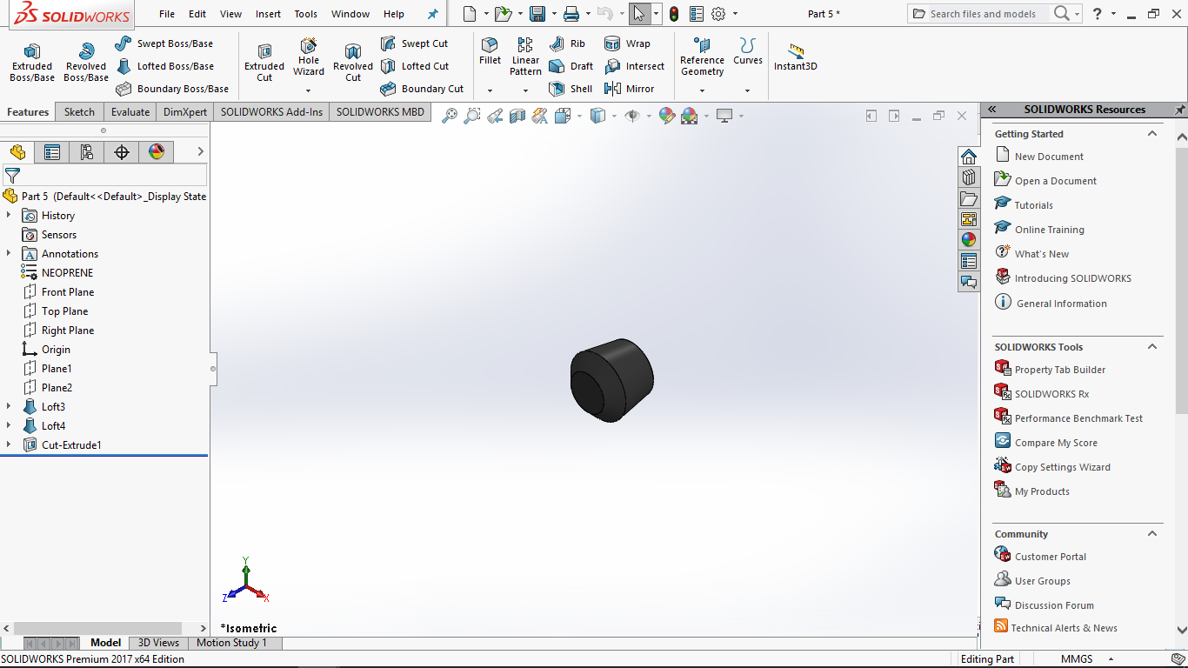This screenshot has height=668, width=1188.
Task: Switch to the Sketch tab
Action: point(79,112)
